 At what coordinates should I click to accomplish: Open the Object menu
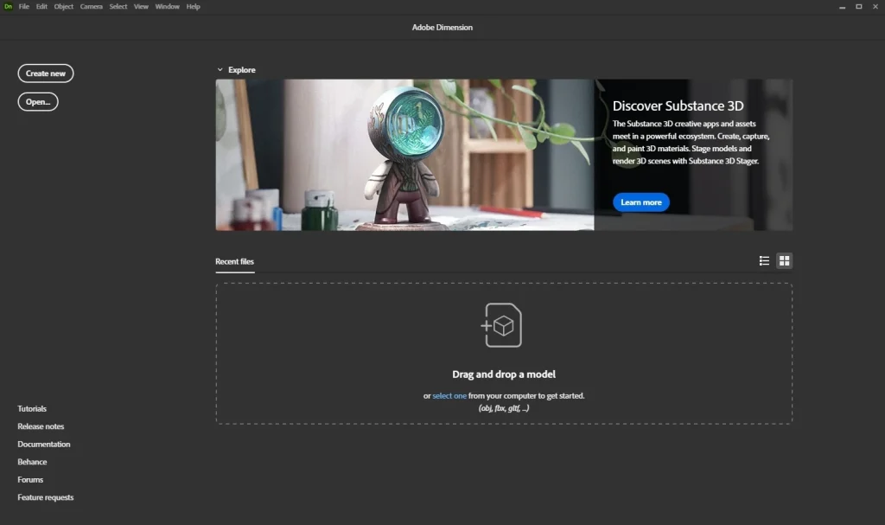tap(64, 6)
